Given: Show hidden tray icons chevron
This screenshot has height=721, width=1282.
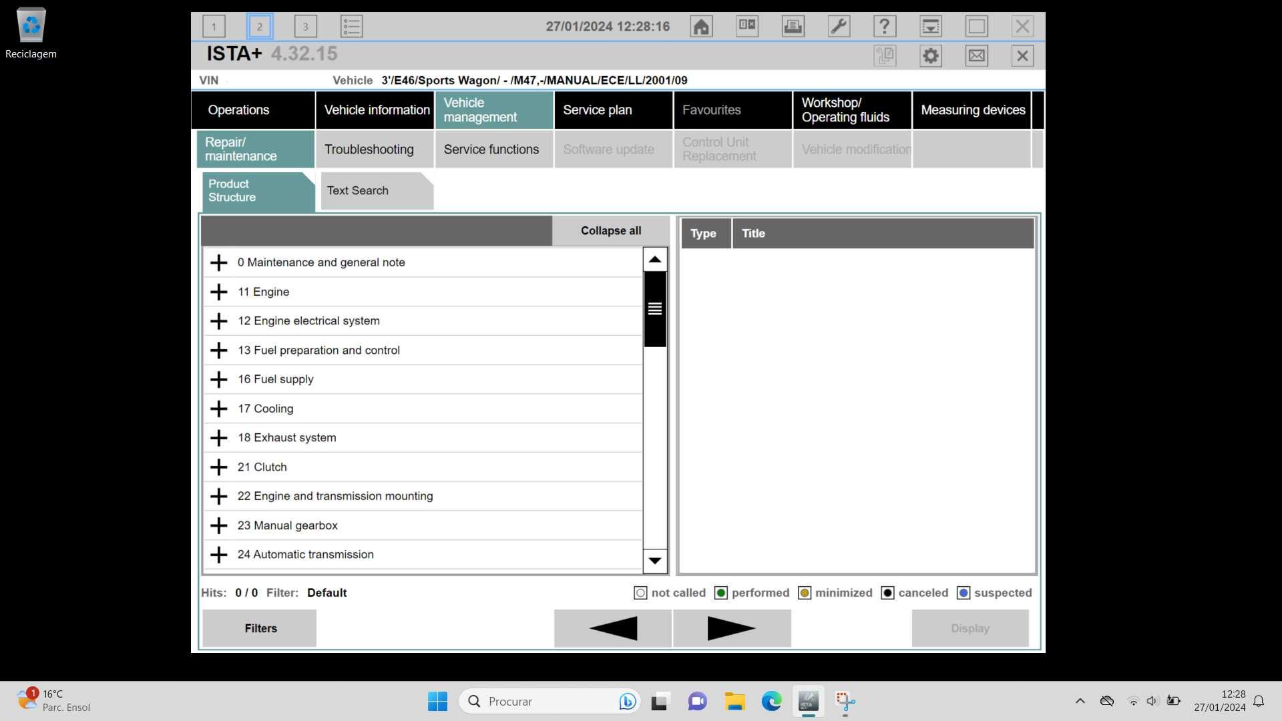Looking at the screenshot, I should coord(1080,701).
